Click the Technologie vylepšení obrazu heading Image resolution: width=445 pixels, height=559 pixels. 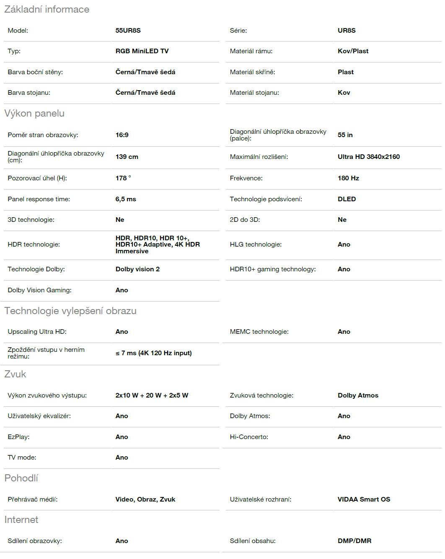point(70,311)
